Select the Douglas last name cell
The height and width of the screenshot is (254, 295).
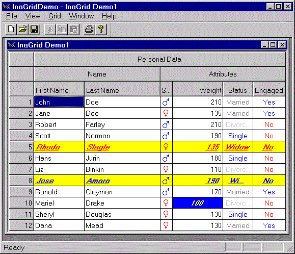[122, 214]
